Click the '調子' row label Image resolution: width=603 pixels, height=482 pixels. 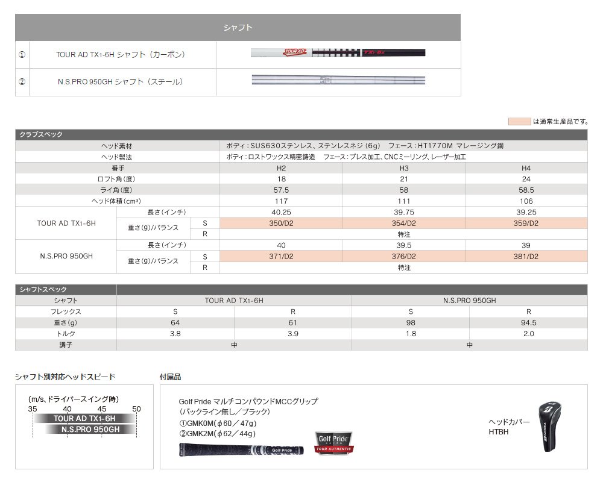point(66,345)
